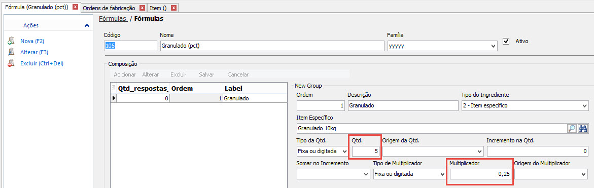The image size is (594, 188).
Task: Click the Nome input field
Action: click(x=272, y=46)
